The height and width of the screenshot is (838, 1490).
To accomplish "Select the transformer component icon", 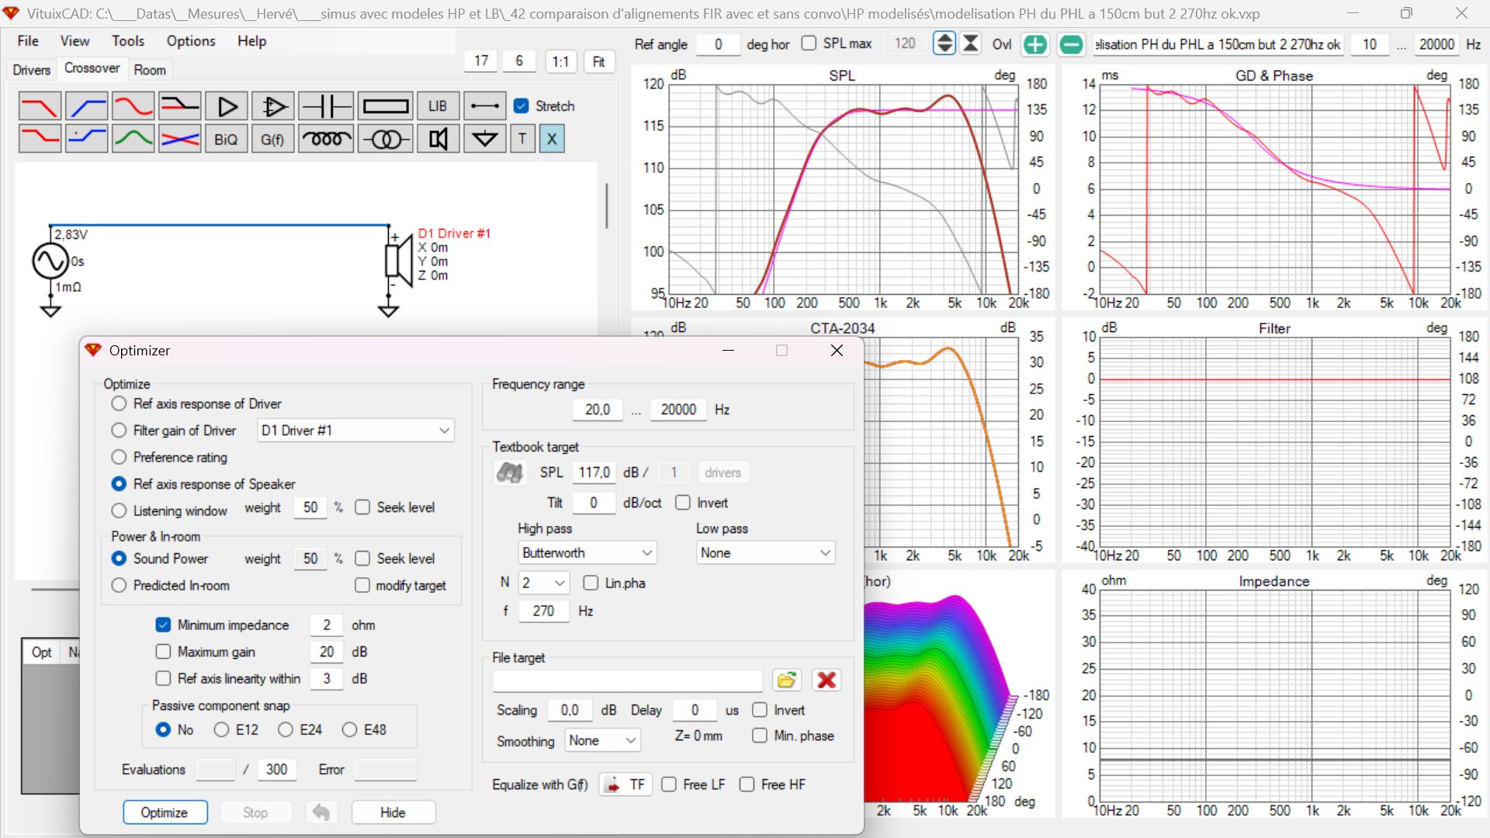I will tap(386, 140).
